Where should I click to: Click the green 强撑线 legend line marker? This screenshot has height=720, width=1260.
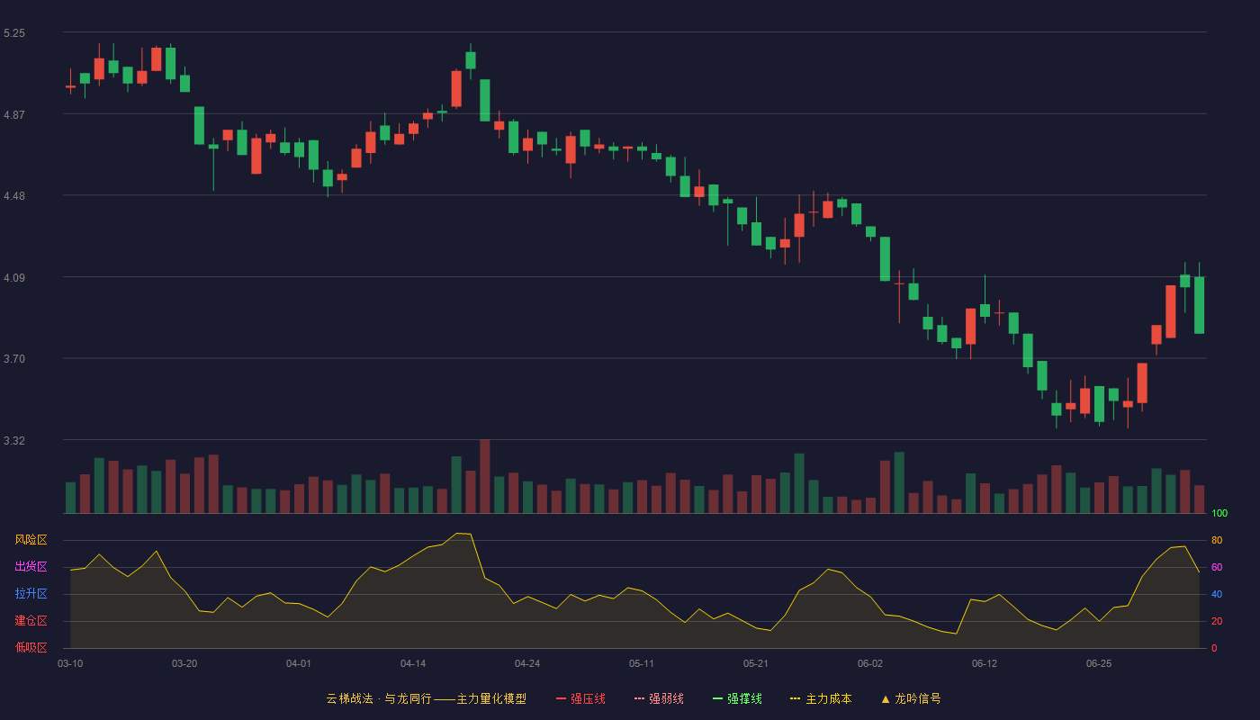(717, 698)
